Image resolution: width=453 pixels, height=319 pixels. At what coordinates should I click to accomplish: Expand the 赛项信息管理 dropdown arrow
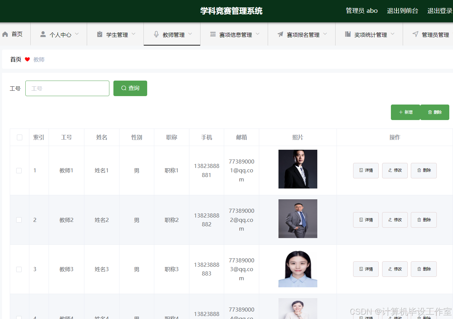[x=258, y=34]
